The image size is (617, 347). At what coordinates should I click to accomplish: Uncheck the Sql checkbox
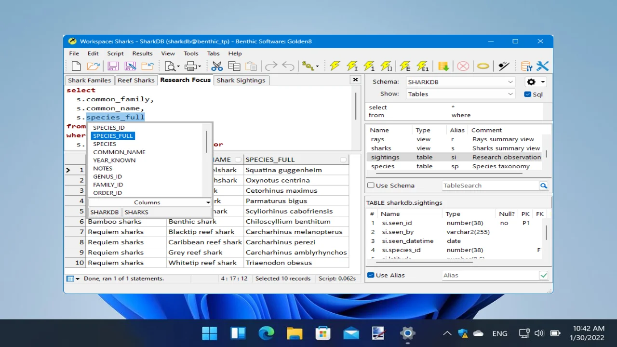527,94
